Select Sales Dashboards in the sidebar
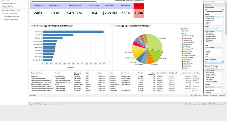This screenshot has width=227, height=121. [x=11, y=14]
